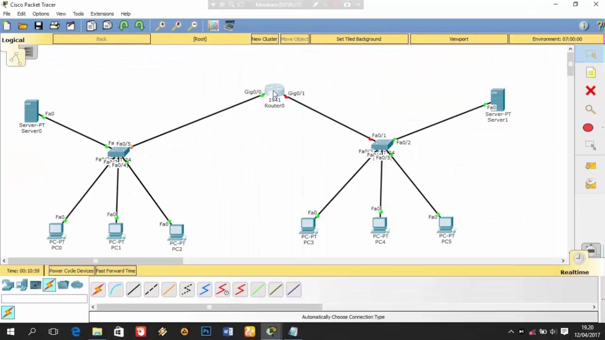Click the Viewport button
Screen dimensions: 605x340
coord(459,39)
